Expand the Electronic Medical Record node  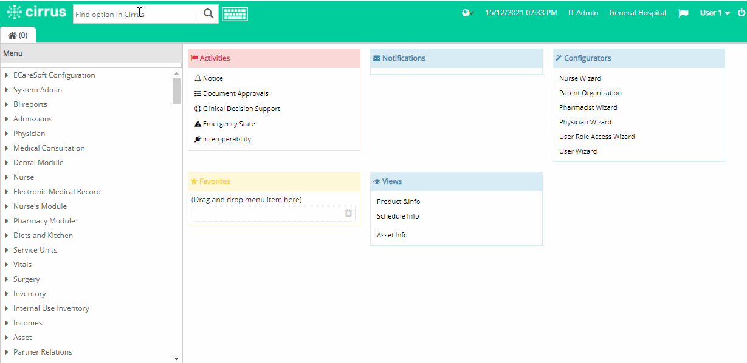click(x=57, y=192)
